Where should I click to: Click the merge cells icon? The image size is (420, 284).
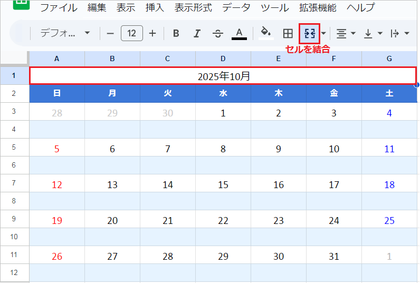[310, 34]
